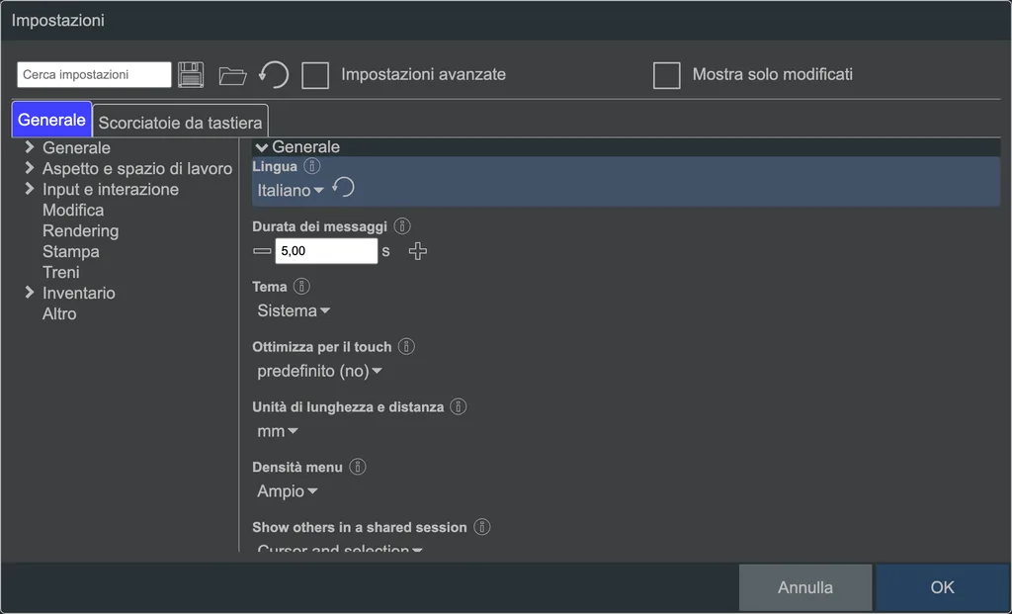1012x614 pixels.
Task: Open the Sistema theme dropdown
Action: 294,310
